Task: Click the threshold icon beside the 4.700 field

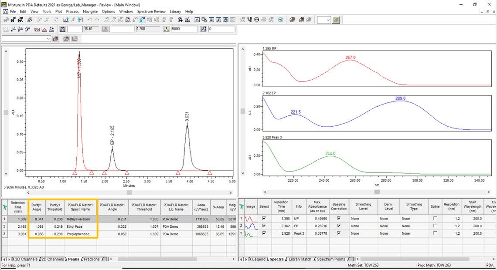Action: coord(105,29)
